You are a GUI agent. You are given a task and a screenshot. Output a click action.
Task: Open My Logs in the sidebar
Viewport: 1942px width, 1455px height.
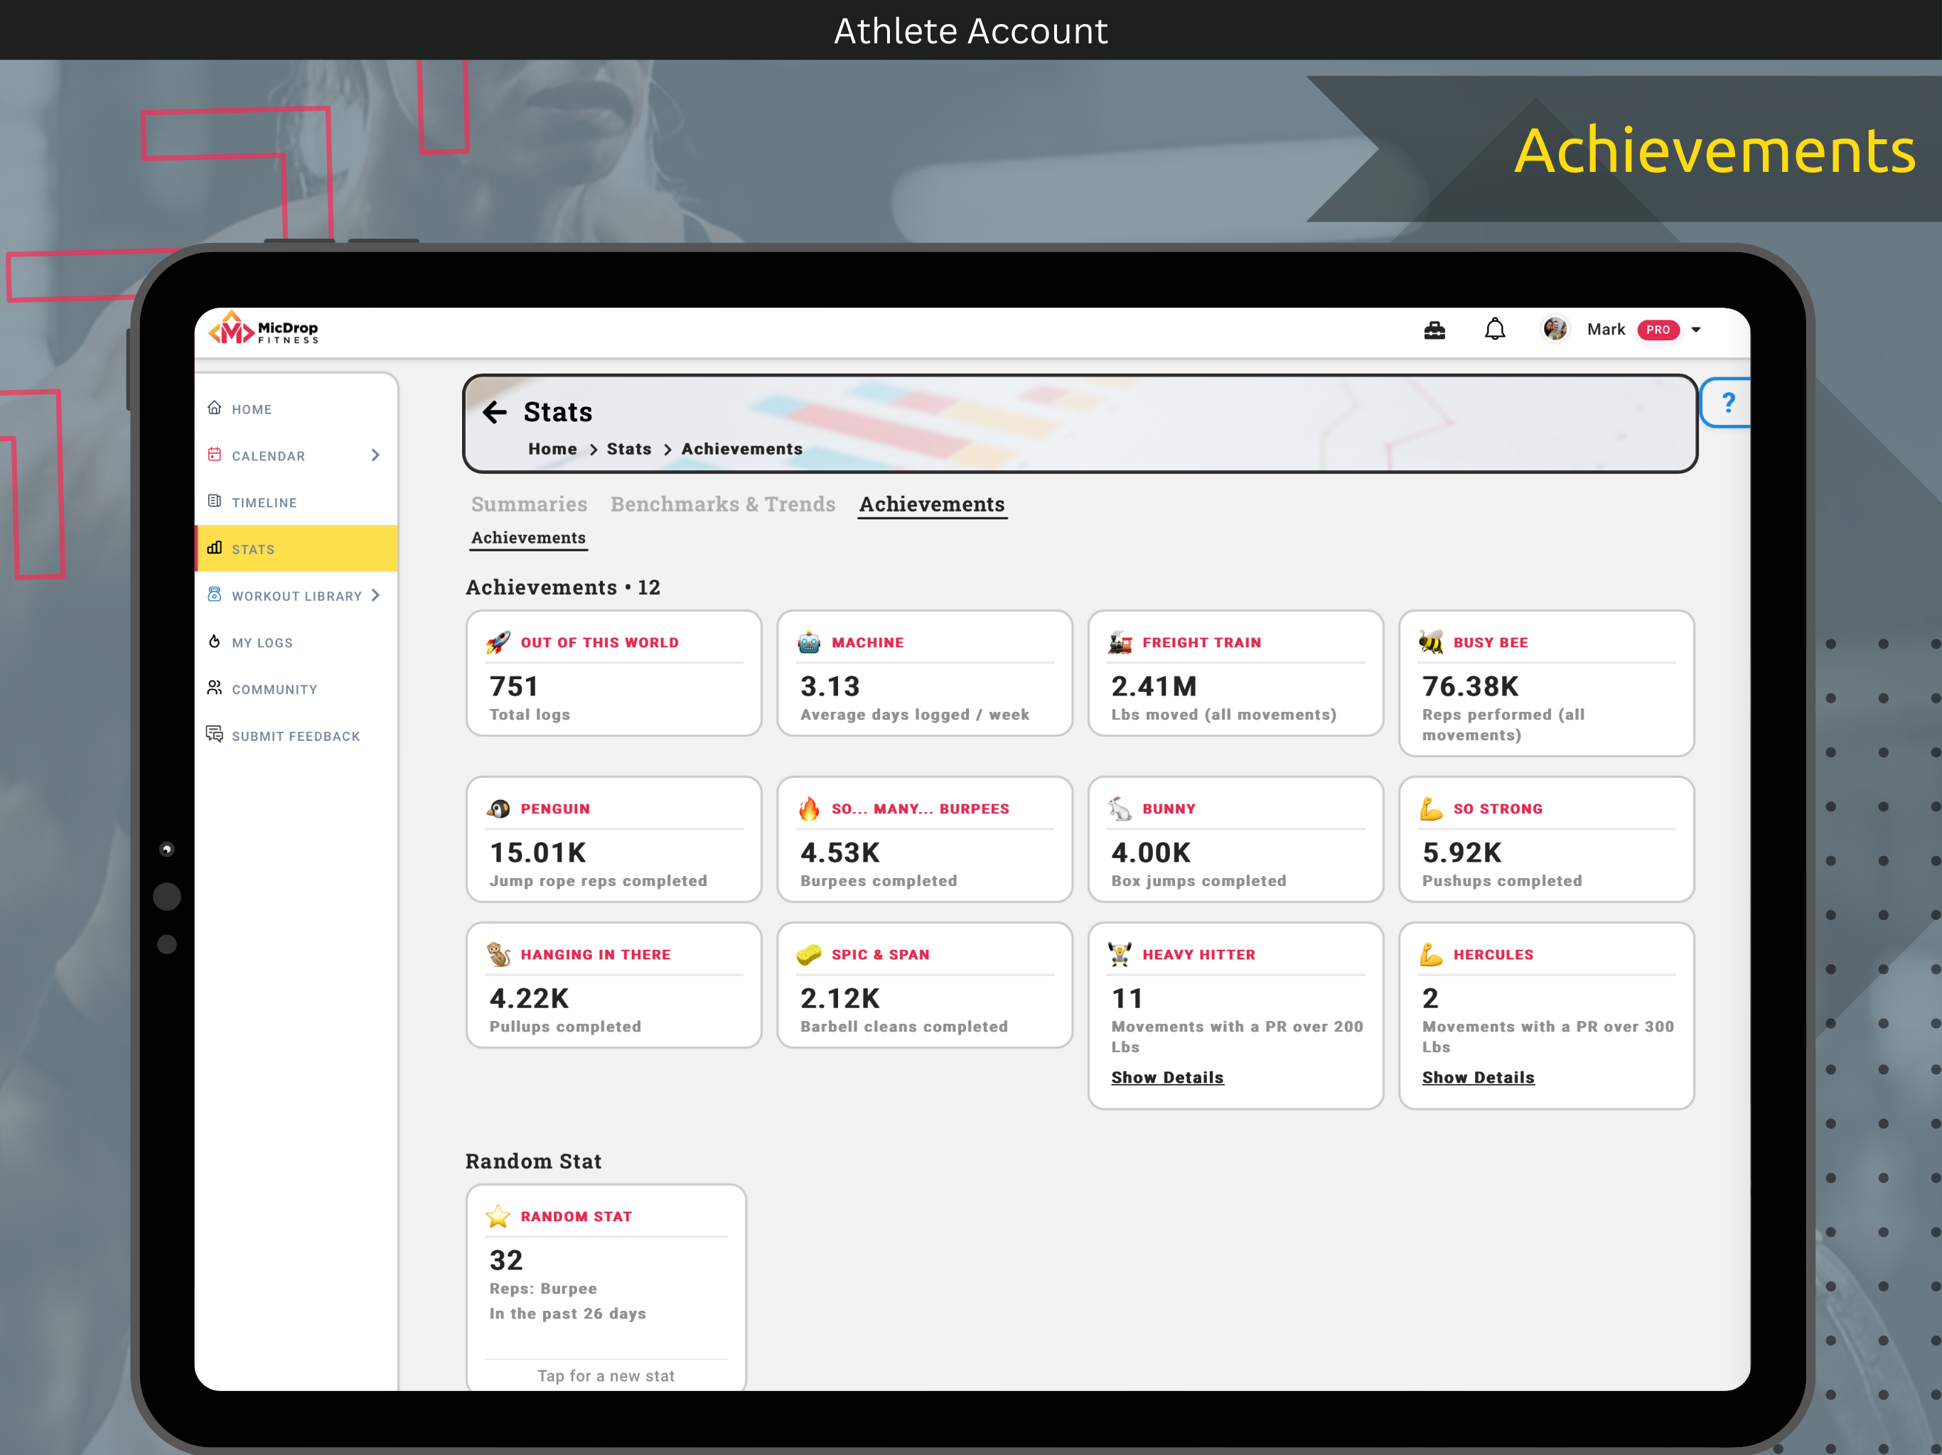[x=296, y=642]
